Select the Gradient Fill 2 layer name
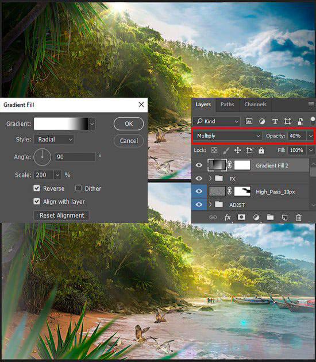Image resolution: width=316 pixels, height=362 pixels. 272,165
